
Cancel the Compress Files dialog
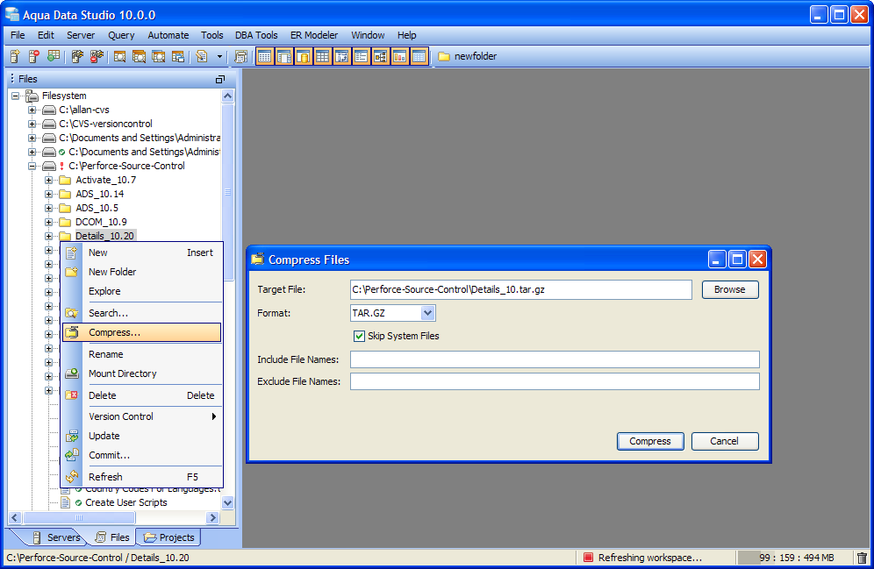tap(725, 441)
